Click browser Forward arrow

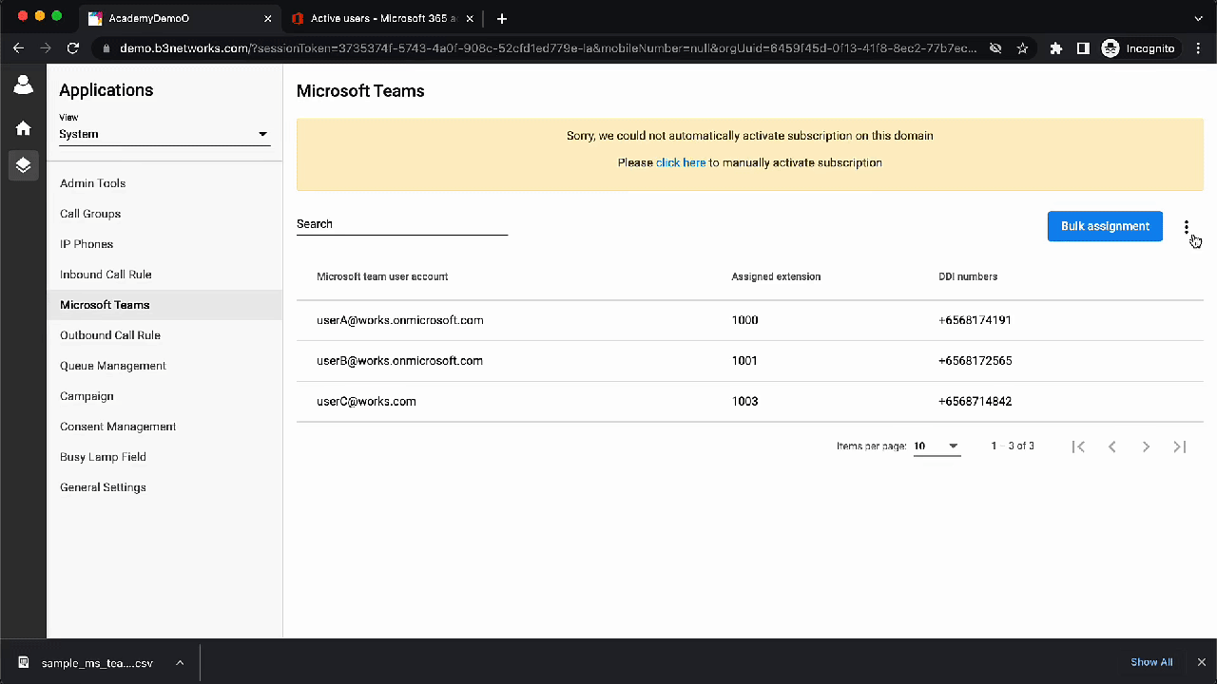(46, 47)
